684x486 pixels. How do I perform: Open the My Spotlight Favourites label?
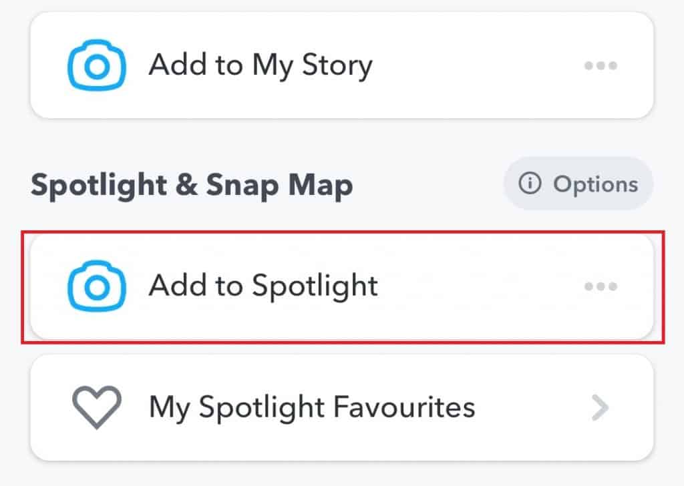pyautogui.click(x=312, y=407)
